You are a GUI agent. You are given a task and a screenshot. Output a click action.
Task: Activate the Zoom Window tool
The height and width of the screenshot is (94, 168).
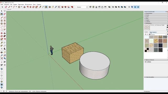[x=5, y=55]
